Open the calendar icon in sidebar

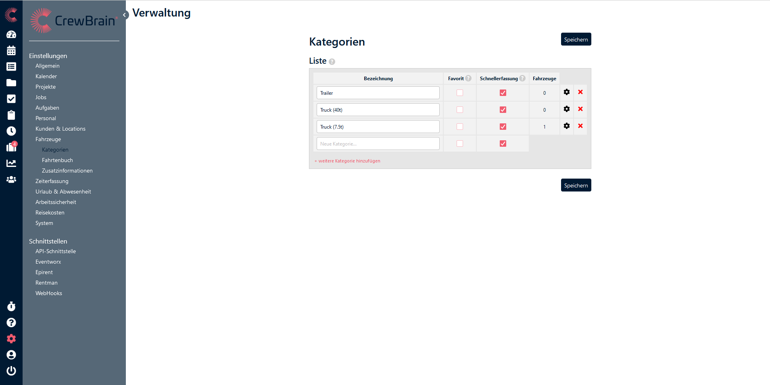click(11, 51)
